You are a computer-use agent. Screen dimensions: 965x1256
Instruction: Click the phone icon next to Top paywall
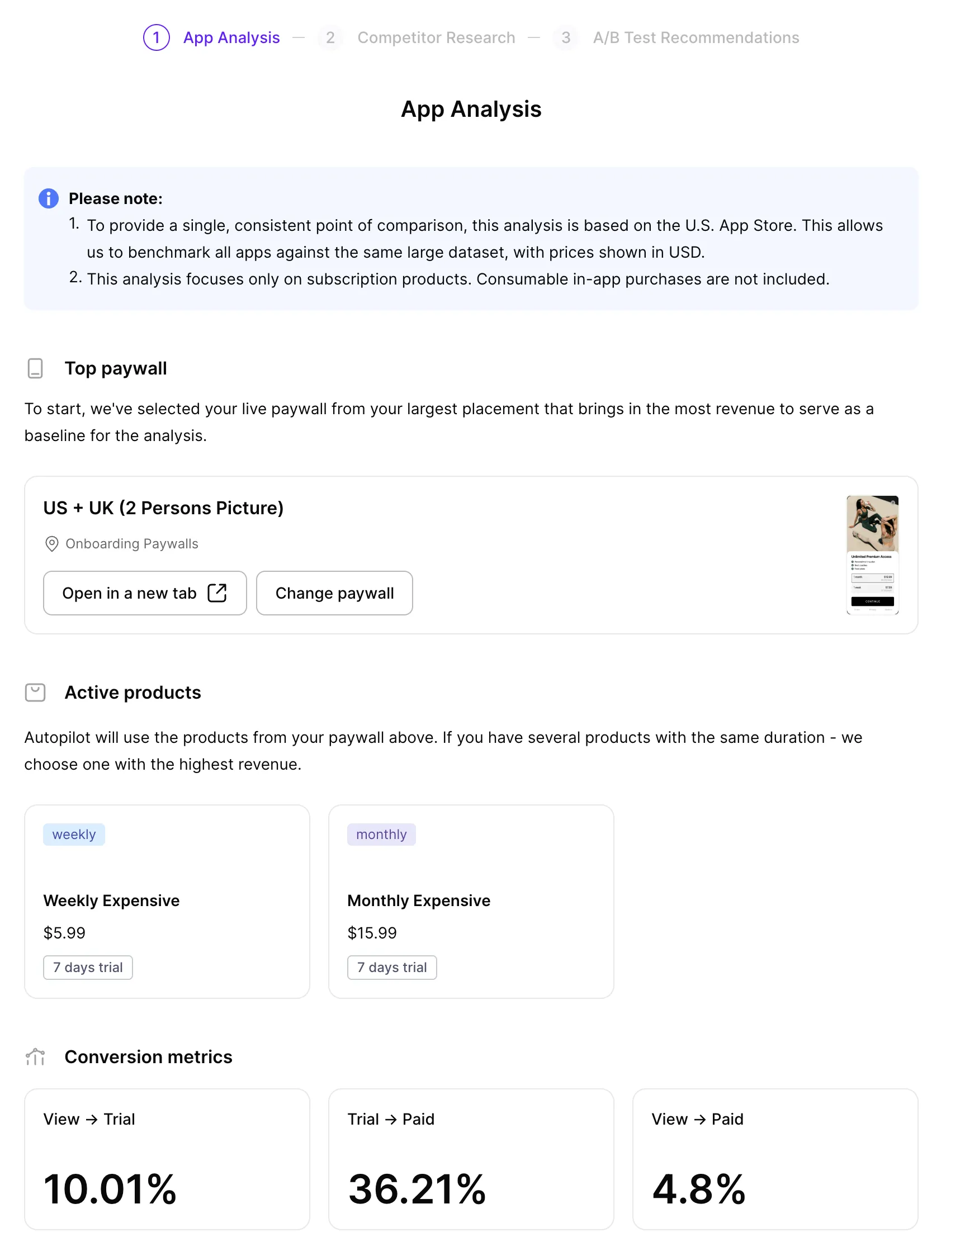pos(36,369)
